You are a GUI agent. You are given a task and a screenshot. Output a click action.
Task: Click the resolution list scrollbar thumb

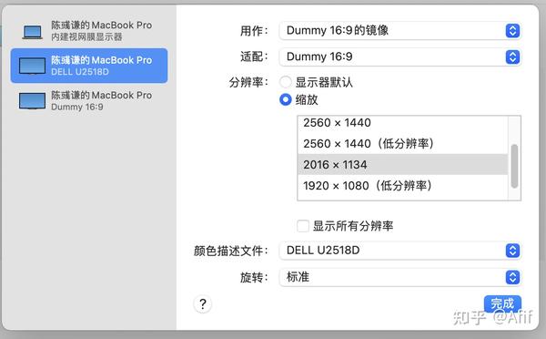pos(514,166)
